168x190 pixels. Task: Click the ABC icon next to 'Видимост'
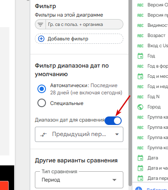(140, 26)
